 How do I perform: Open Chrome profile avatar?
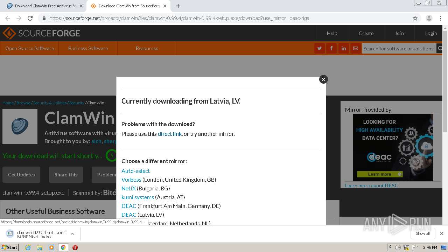click(429, 18)
